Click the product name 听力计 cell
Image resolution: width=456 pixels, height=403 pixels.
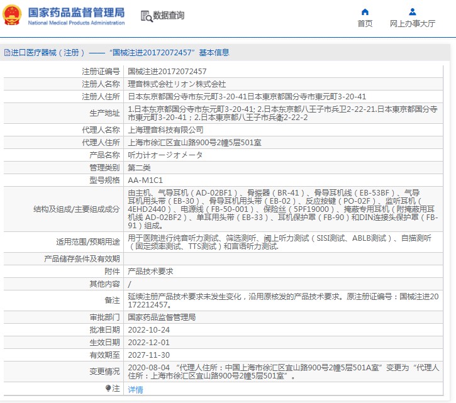pyautogui.click(x=165, y=155)
